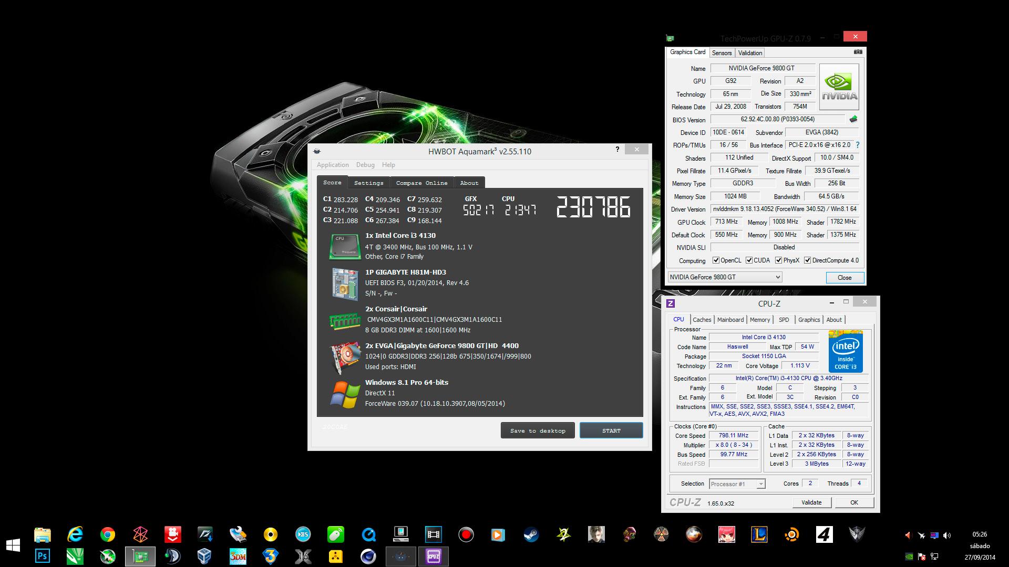Switch to the GPU-Z taskbar button

(140, 556)
